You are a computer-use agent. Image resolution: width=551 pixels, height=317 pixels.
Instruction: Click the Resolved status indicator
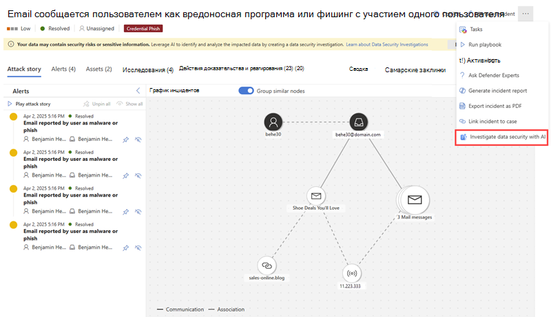click(55, 28)
